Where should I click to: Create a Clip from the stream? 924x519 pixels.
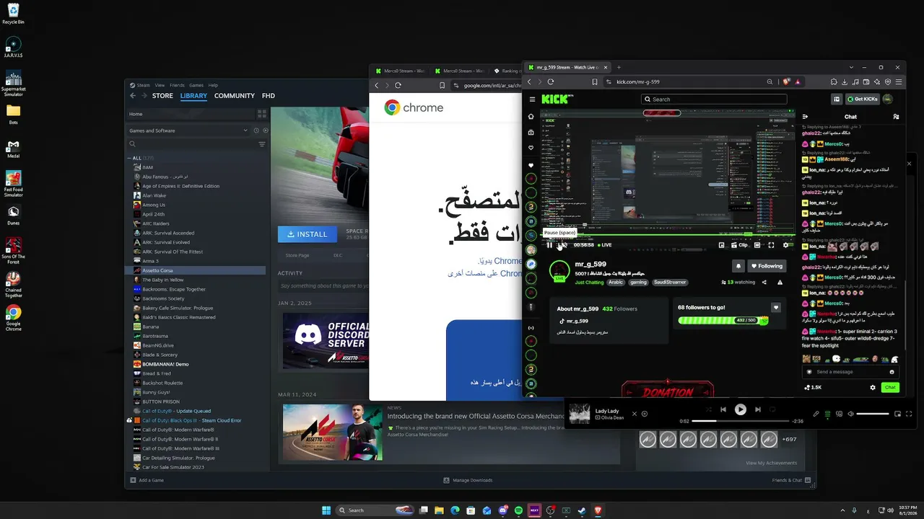point(740,245)
